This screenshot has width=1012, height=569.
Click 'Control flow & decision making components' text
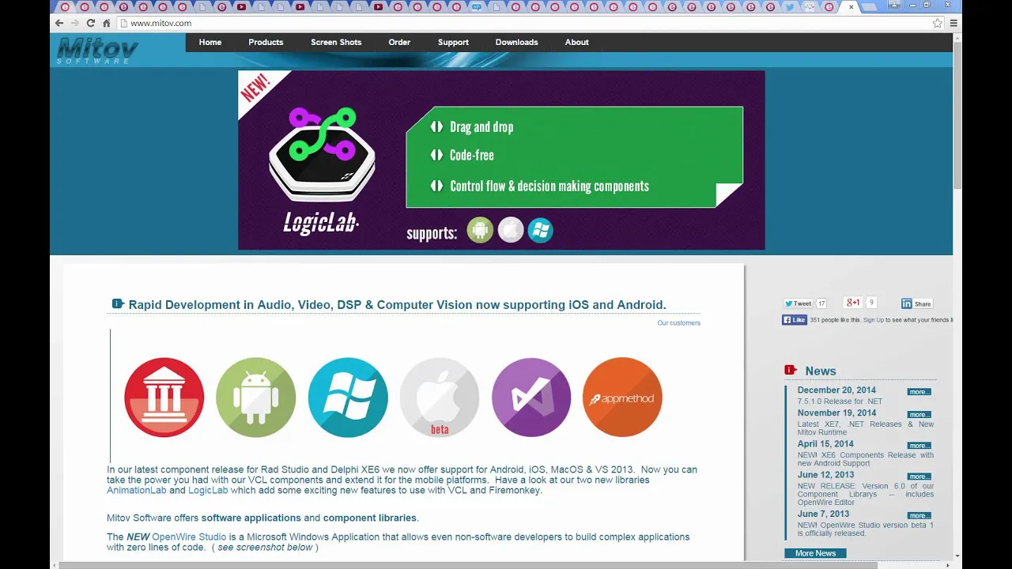coord(549,187)
